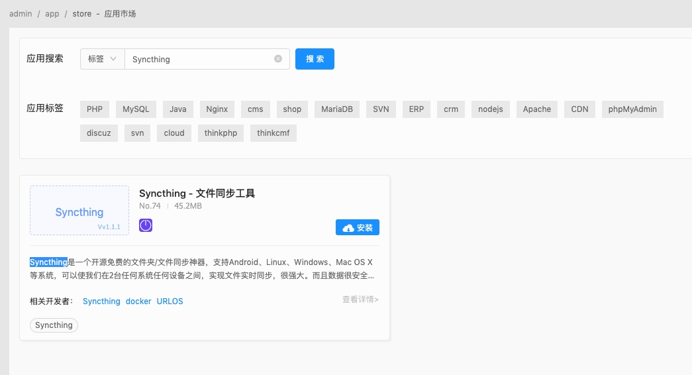The image size is (692, 375).
Task: Click store in the breadcrumb
Action: tap(82, 14)
